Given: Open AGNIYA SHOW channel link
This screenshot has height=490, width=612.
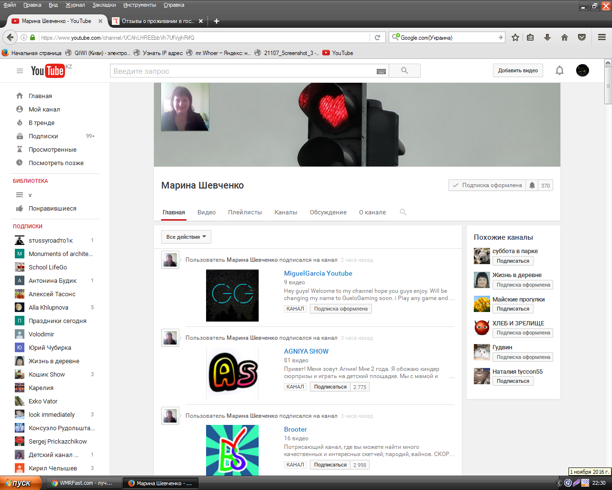Looking at the screenshot, I should click(x=306, y=351).
